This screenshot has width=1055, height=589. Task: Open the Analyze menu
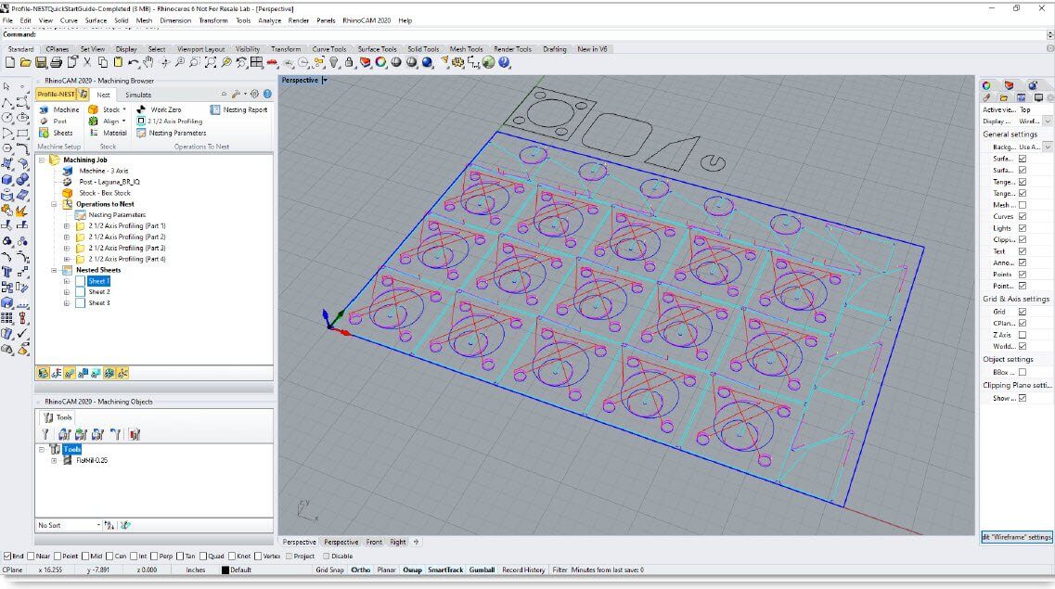click(x=269, y=19)
